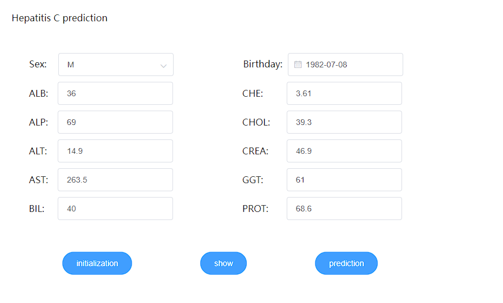Click the BIL input field
This screenshot has height=303, width=503.
(115, 209)
